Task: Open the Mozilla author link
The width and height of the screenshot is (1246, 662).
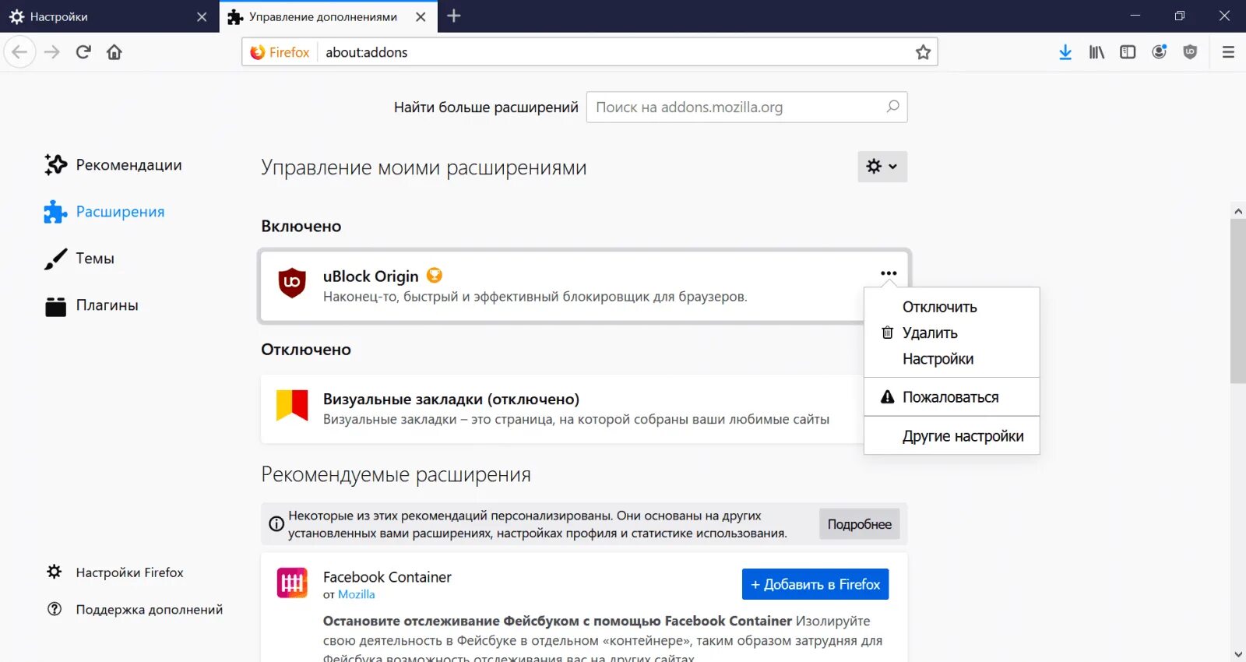Action: click(x=356, y=594)
